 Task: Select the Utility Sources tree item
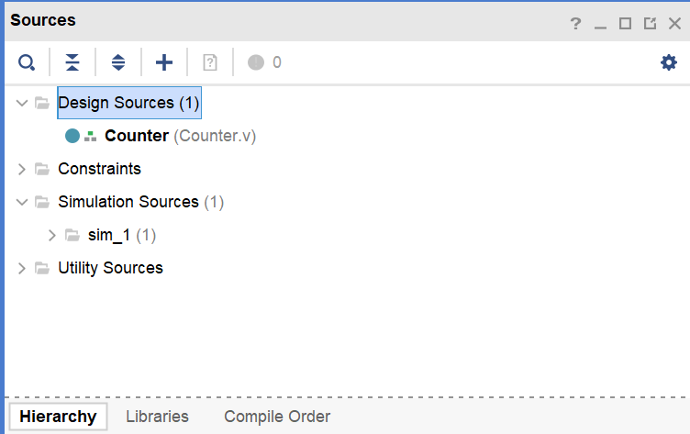coord(110,268)
